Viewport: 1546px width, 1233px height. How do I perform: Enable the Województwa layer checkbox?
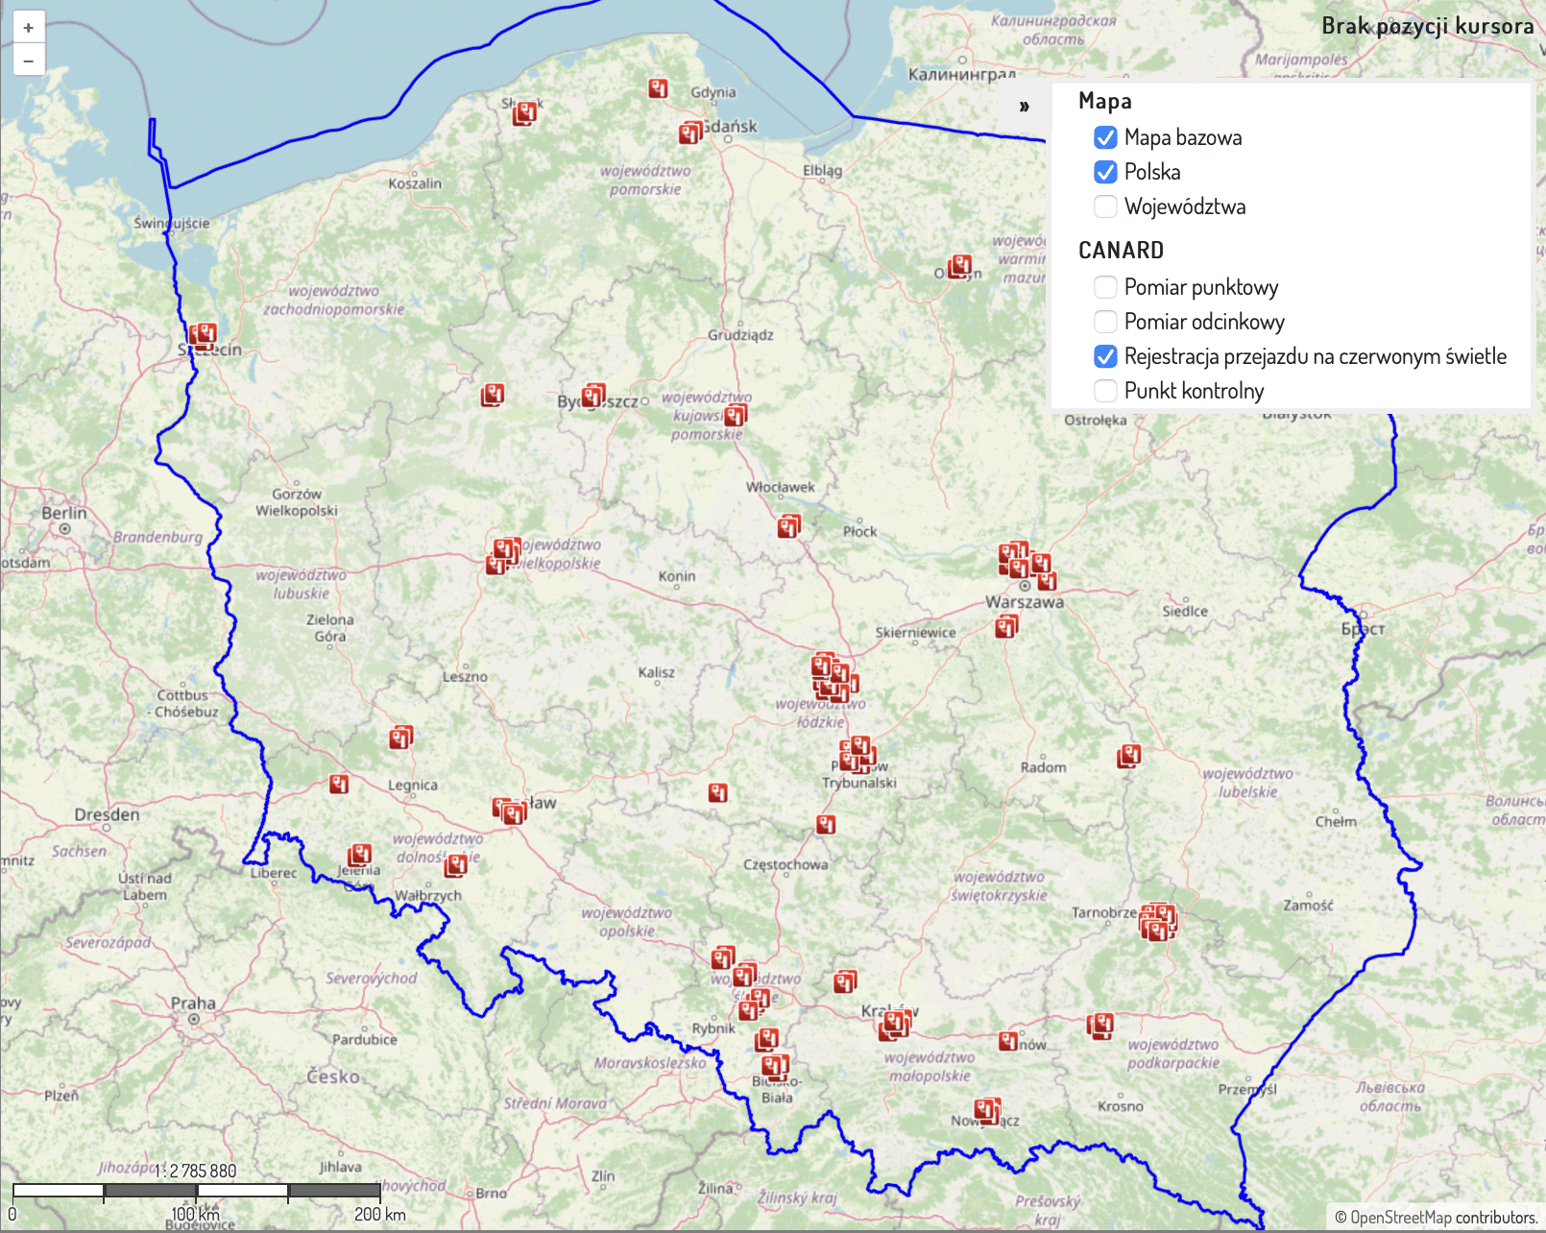[1105, 206]
